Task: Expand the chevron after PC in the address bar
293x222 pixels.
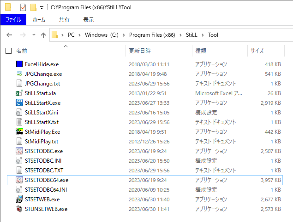Action: [79, 35]
